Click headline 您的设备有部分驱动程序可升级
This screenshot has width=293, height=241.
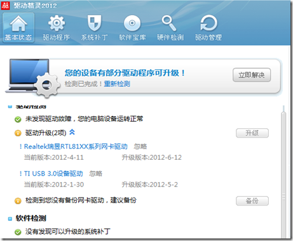(125, 73)
